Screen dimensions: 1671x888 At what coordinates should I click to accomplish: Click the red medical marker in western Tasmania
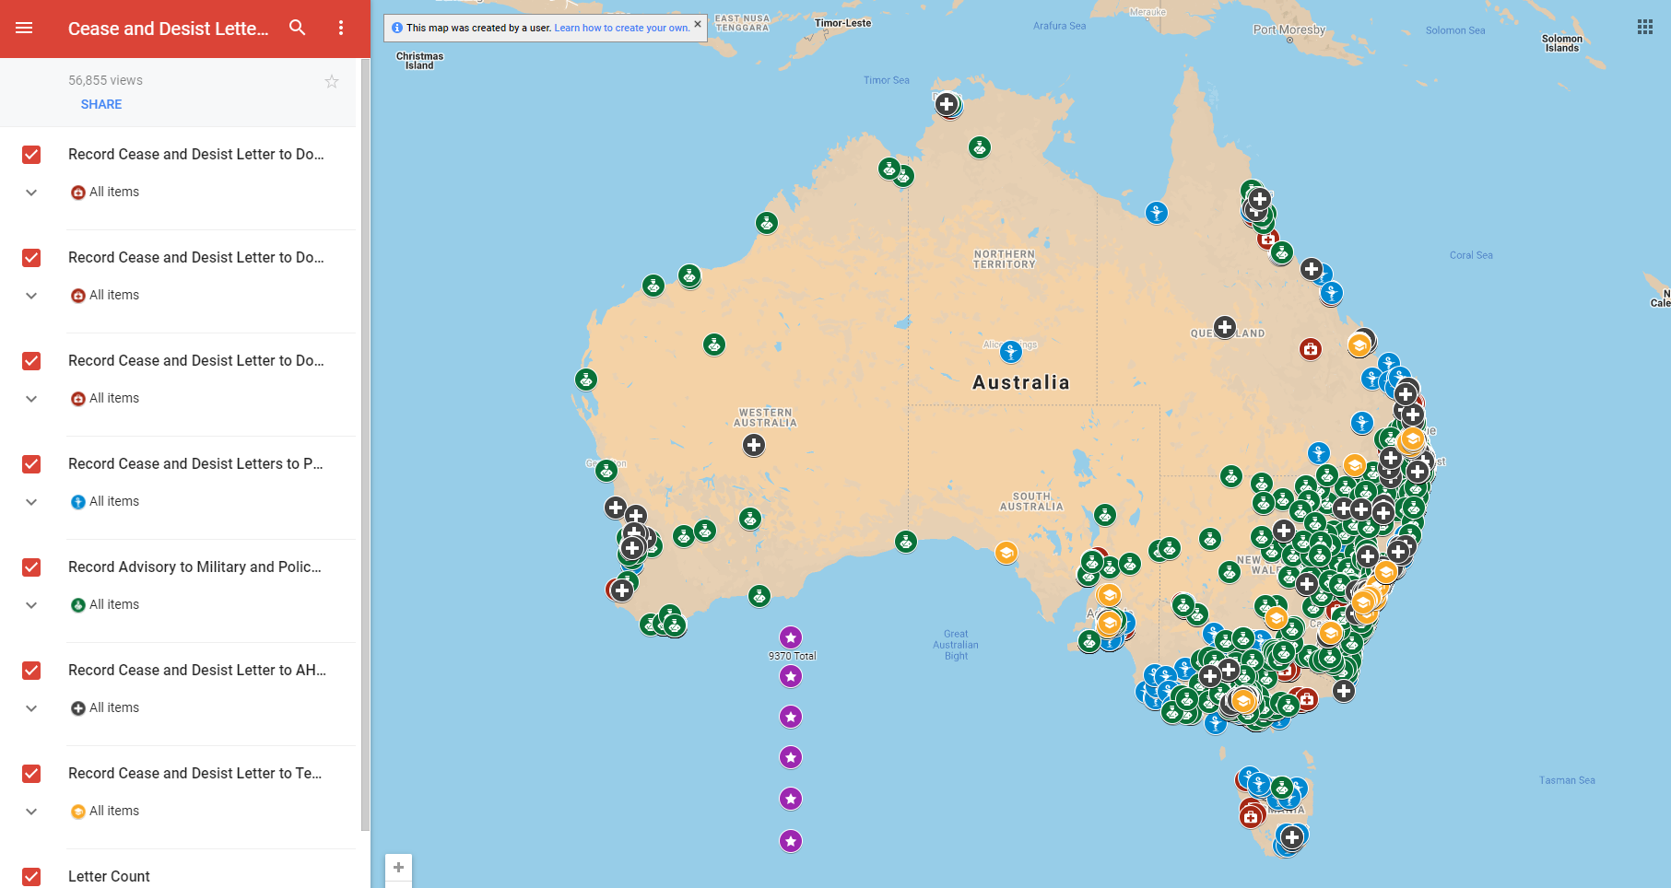(1251, 816)
